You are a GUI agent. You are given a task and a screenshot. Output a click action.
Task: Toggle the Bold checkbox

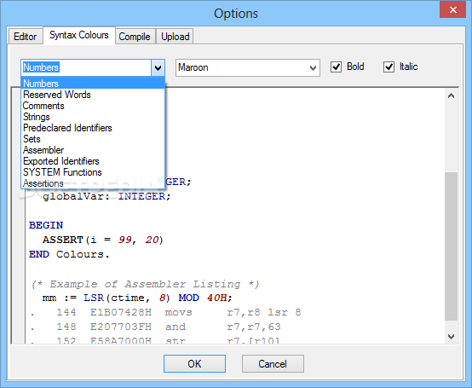point(336,67)
